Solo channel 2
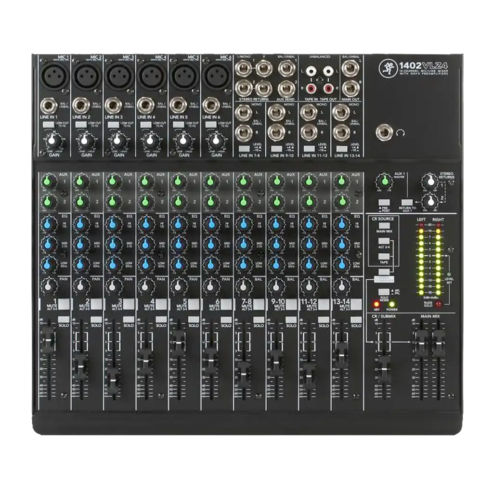 click(x=96, y=320)
